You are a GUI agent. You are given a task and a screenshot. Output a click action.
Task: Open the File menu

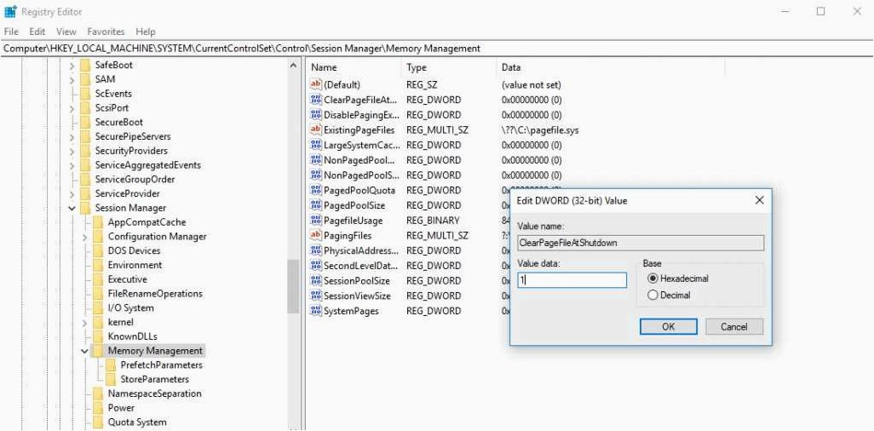point(11,32)
